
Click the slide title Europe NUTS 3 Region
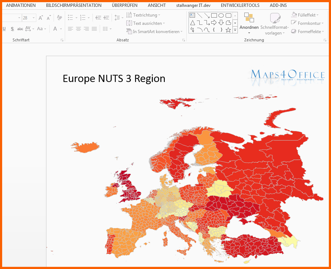114,78
